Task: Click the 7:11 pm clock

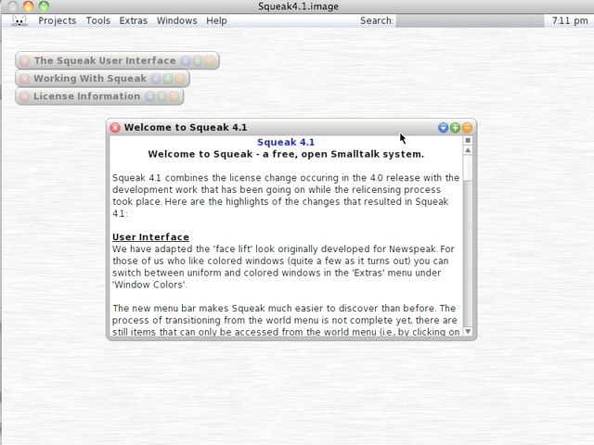Action: [570, 20]
